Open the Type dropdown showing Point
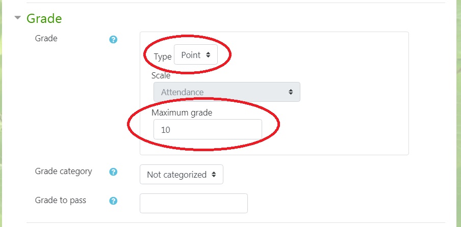The height and width of the screenshot is (227, 461). tap(196, 54)
